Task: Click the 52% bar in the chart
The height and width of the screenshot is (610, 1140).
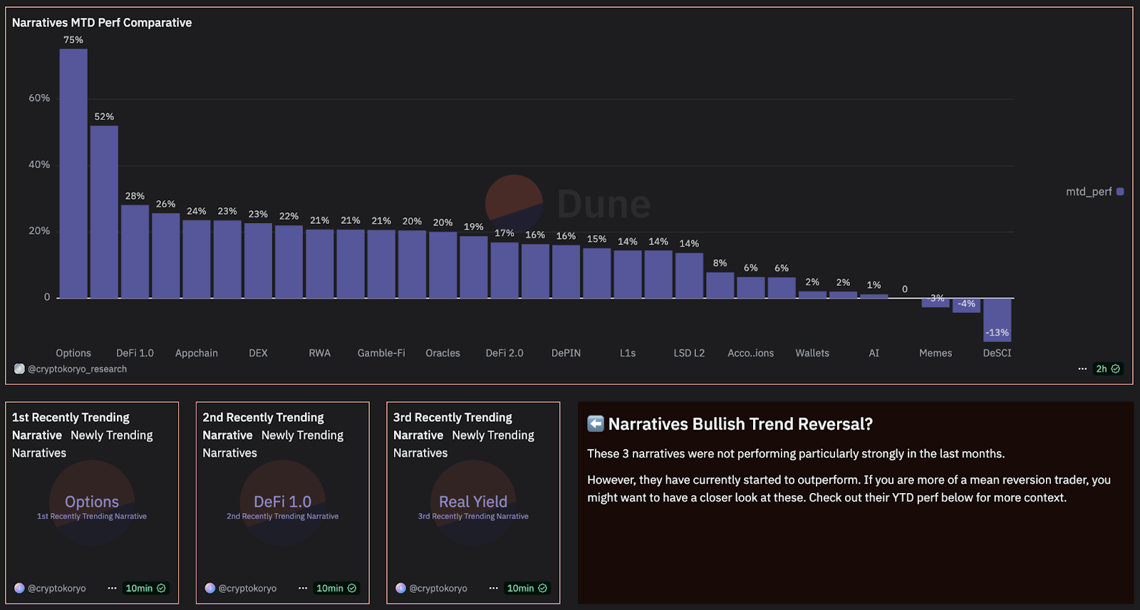Action: [x=104, y=212]
